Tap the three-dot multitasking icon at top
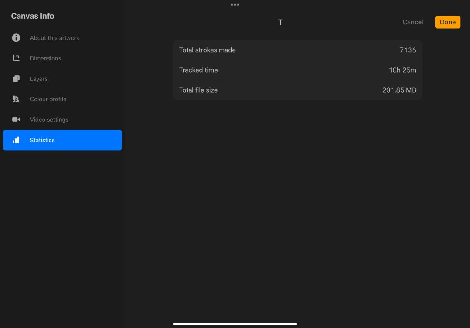Screen dimensions: 470x328 (x=235, y=5)
